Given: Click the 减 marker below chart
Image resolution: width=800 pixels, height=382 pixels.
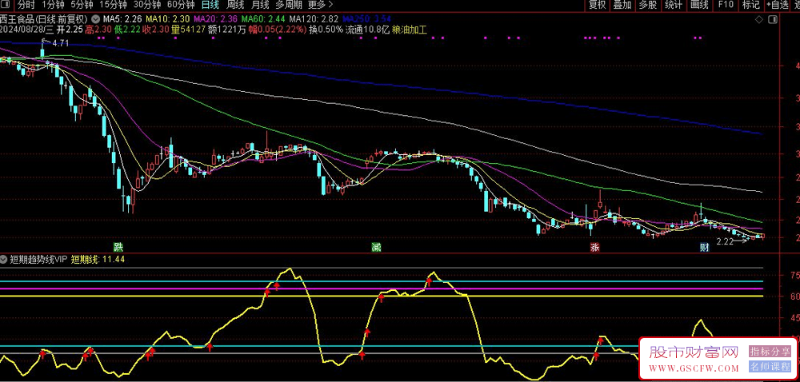Looking at the screenshot, I should (377, 247).
